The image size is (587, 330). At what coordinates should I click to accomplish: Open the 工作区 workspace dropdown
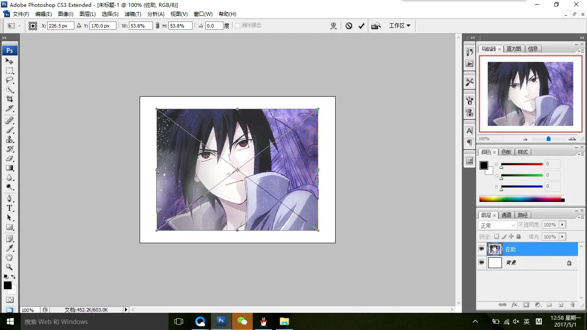[400, 26]
